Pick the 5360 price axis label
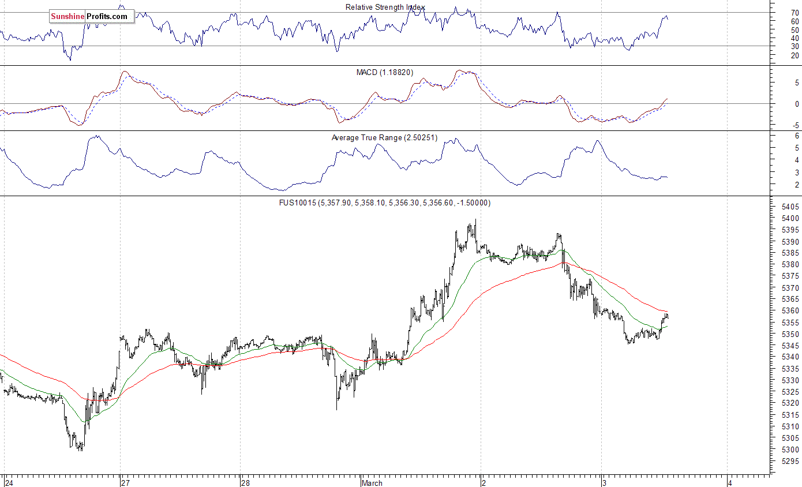 pyautogui.click(x=790, y=310)
